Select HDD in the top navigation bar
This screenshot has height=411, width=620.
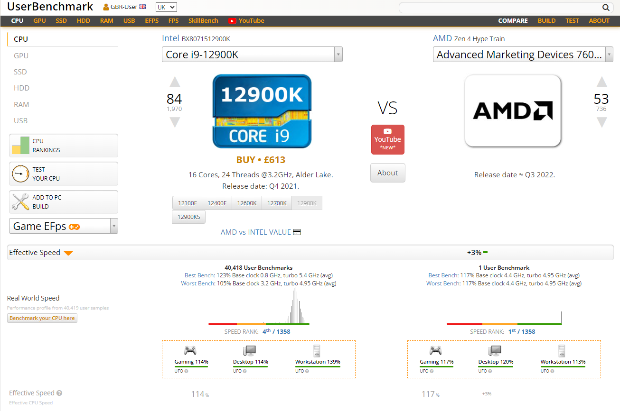[84, 21]
